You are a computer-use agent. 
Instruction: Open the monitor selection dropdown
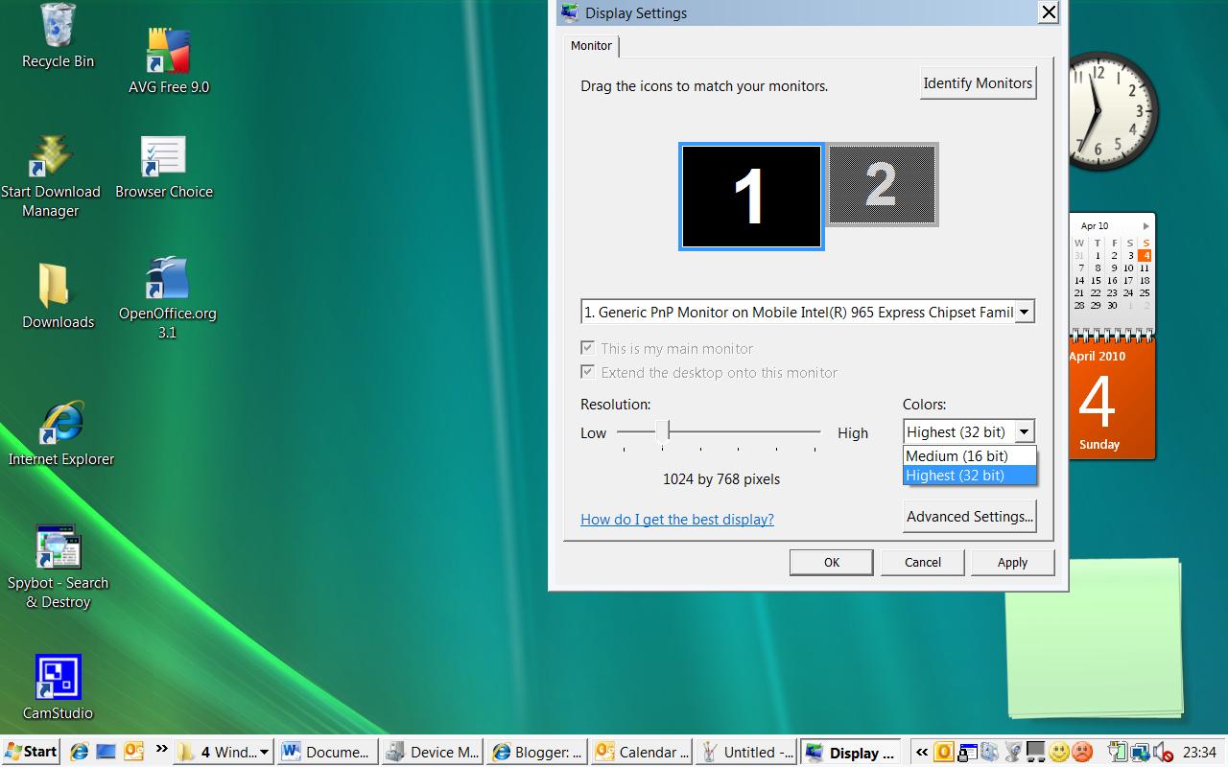[x=1024, y=311]
